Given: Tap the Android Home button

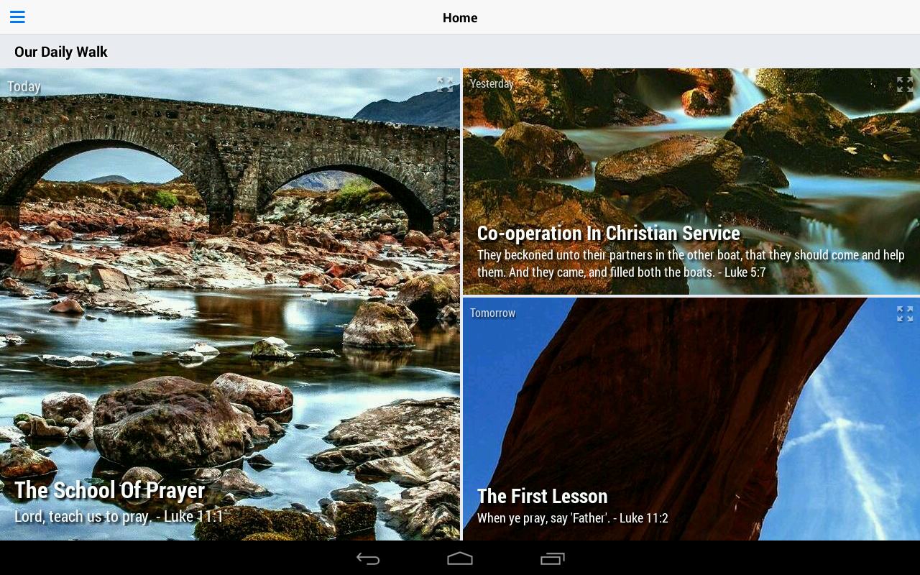Looking at the screenshot, I should pos(460,558).
